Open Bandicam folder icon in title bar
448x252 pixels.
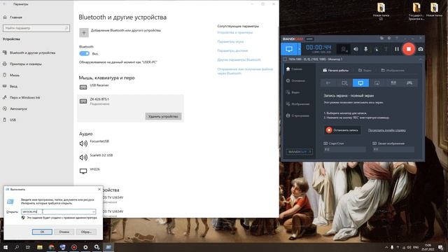381,38
